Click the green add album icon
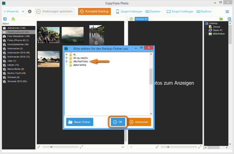This screenshot has height=154, width=234. click(13, 19)
